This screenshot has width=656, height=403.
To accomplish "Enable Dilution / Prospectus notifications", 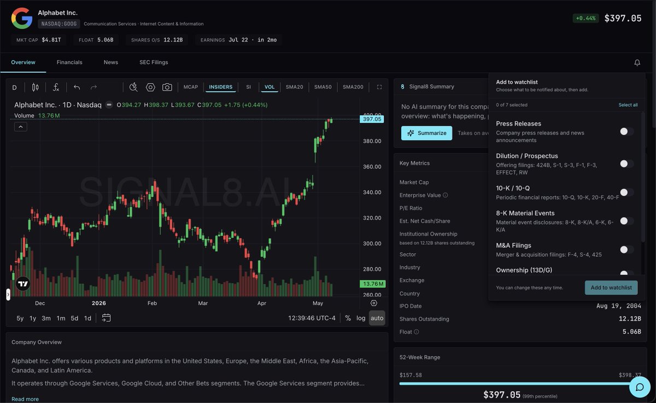I will 626,163.
